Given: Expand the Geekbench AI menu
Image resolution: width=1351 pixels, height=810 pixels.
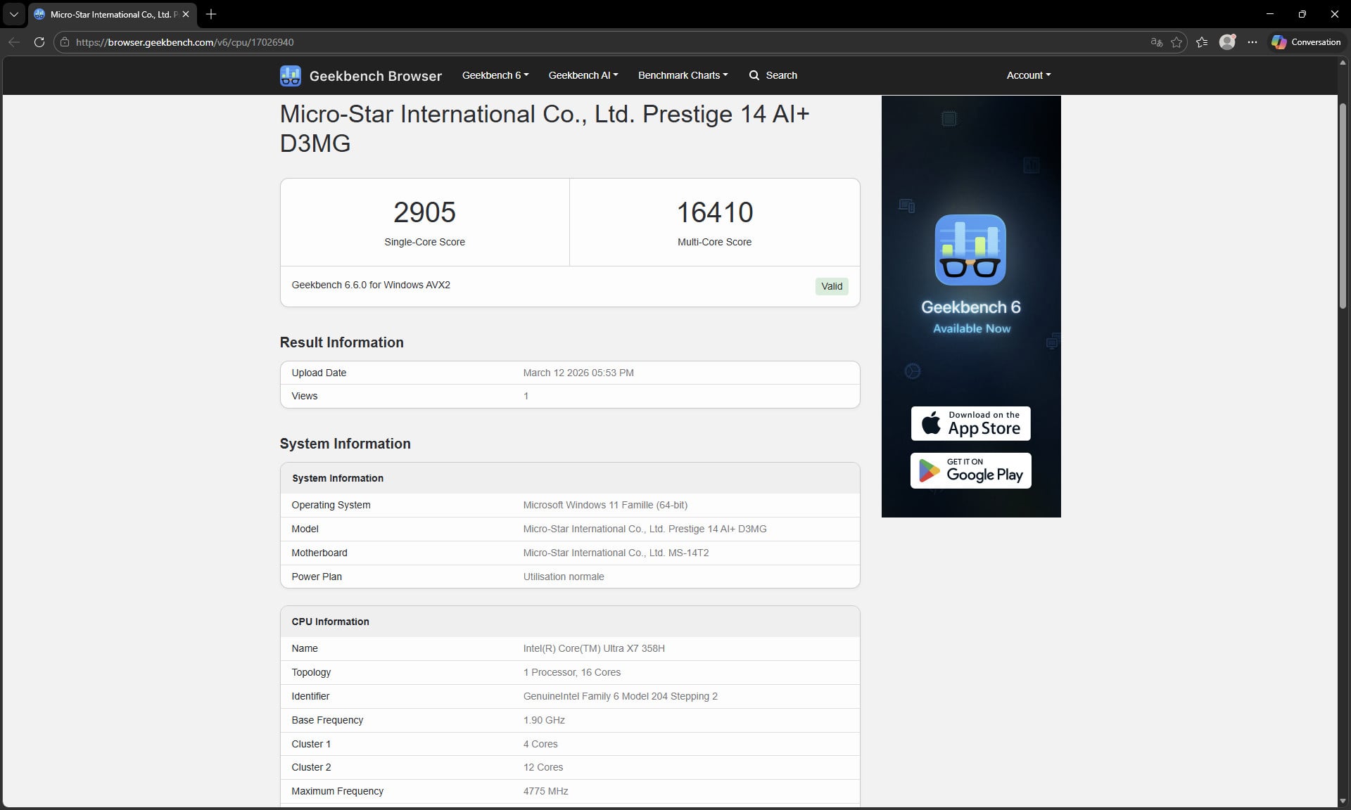Looking at the screenshot, I should point(583,75).
